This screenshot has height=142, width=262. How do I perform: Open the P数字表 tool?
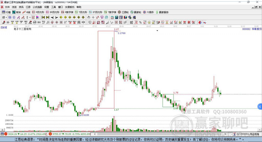pos(67,12)
